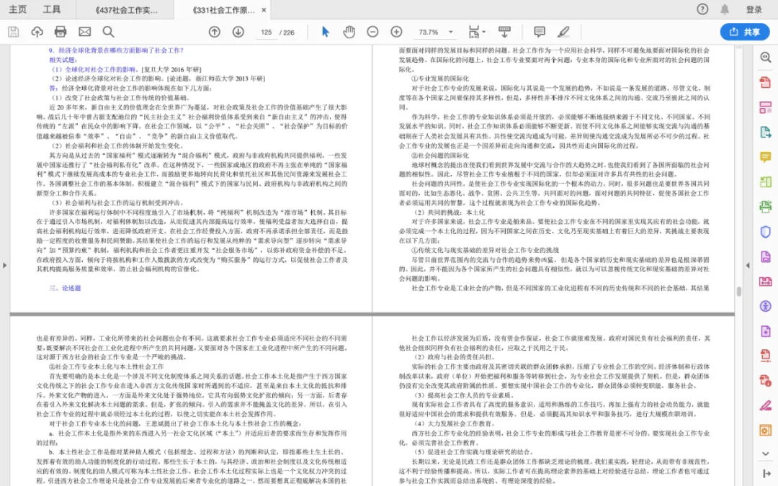Open the find text search

[108, 32]
